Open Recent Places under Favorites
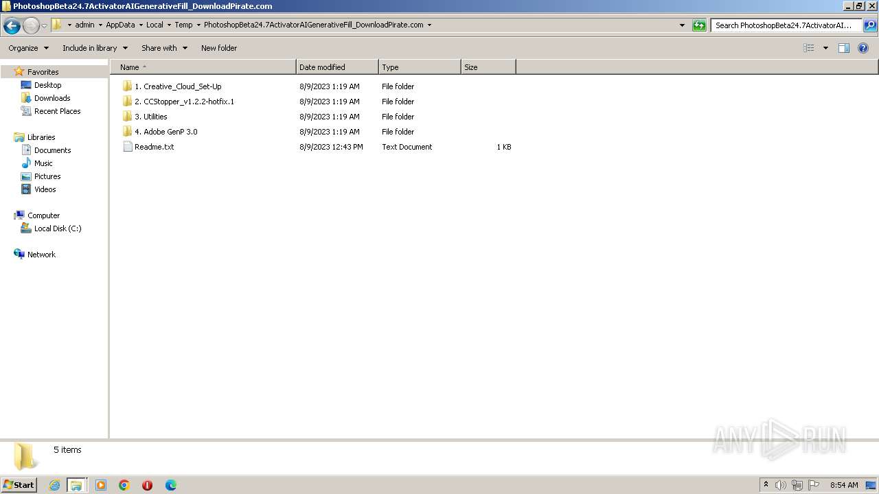Screen dimensions: 879x494 pos(57,111)
